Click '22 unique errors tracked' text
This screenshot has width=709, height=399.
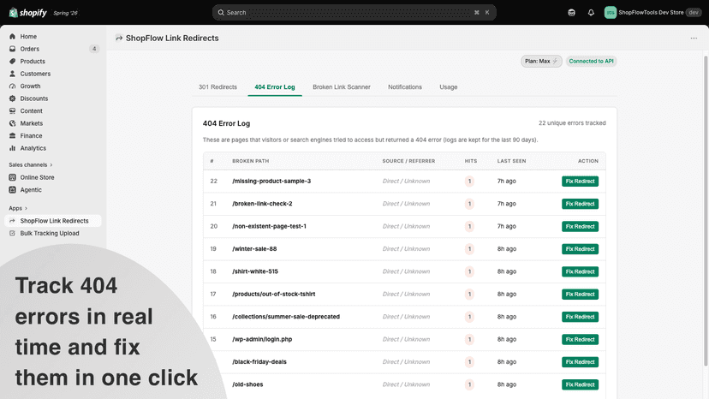[x=572, y=123]
